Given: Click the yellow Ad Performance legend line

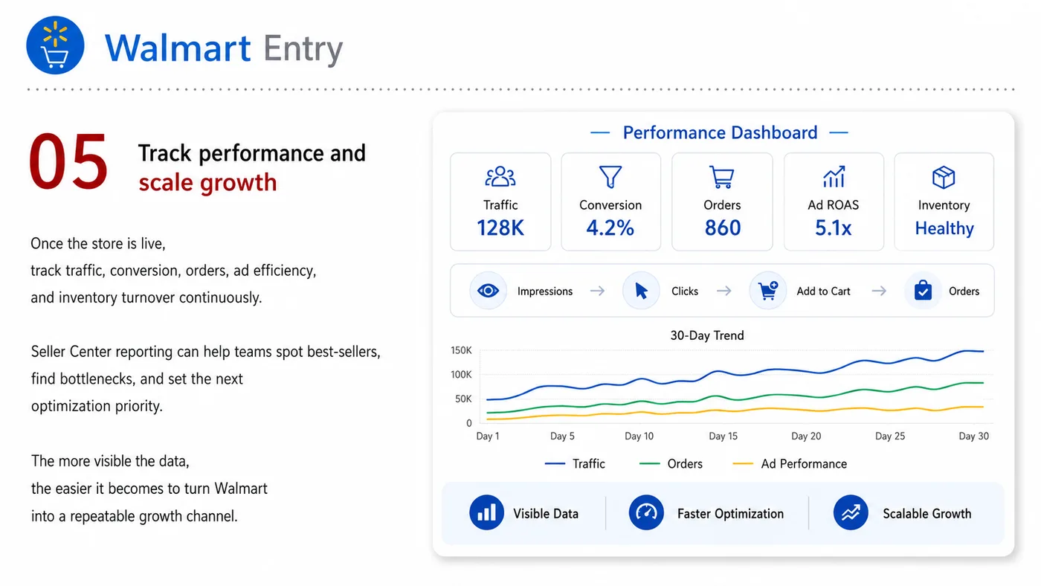Looking at the screenshot, I should tap(743, 463).
